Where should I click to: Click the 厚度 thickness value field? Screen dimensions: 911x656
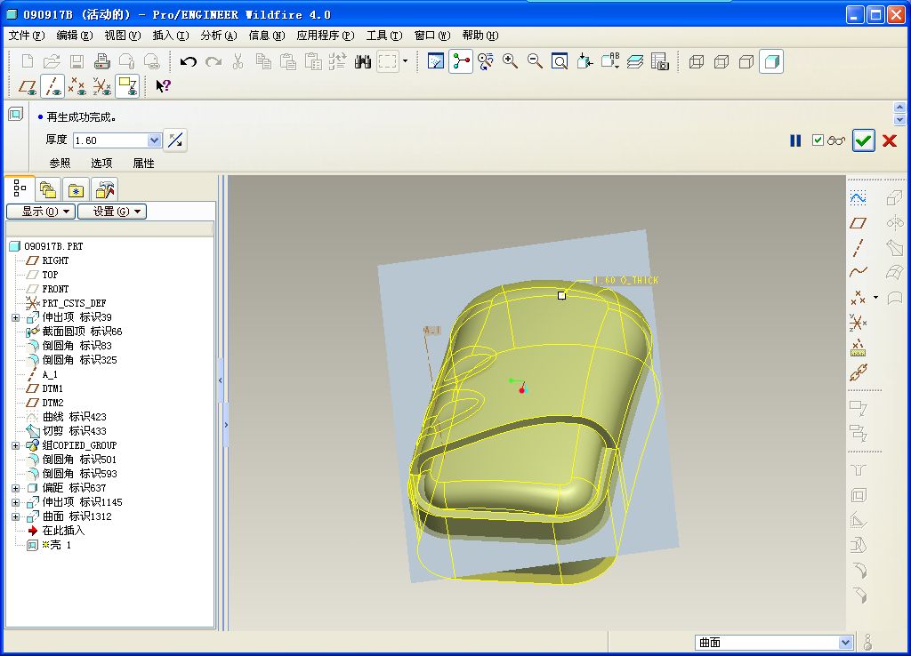pos(110,140)
